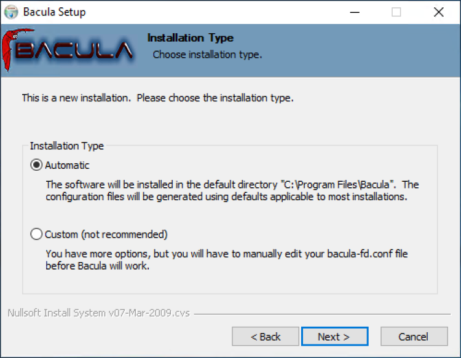Click the red bat BACULA logo
Image resolution: width=461 pixels, height=358 pixels.
pos(68,50)
